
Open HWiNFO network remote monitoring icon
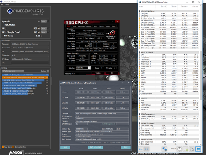click(164, 149)
